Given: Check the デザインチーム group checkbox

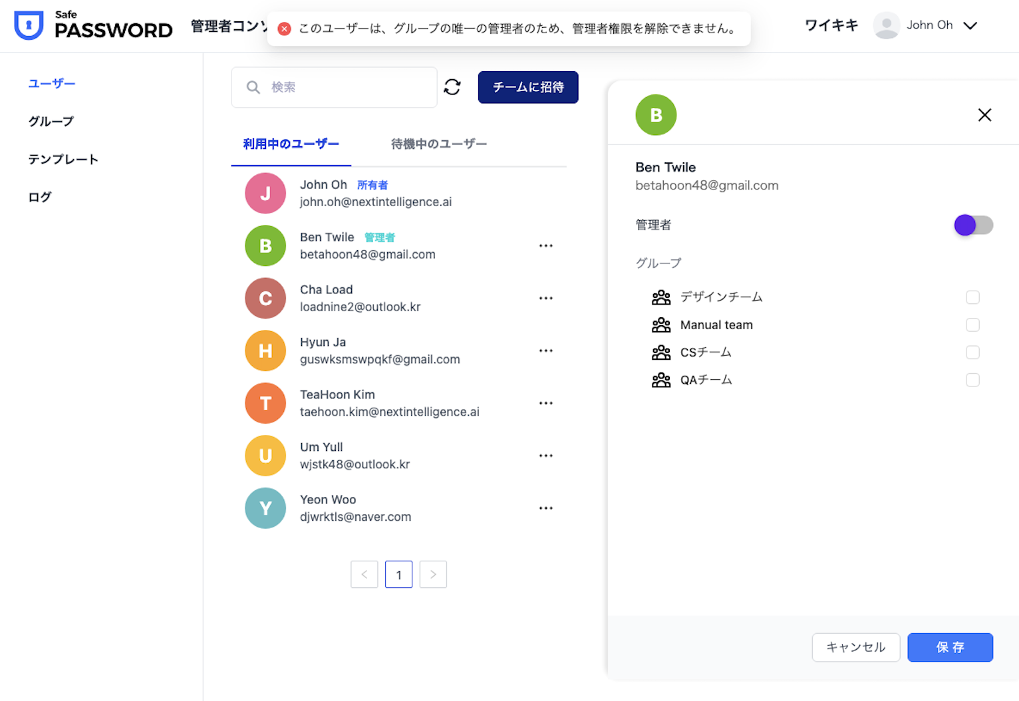Looking at the screenshot, I should click(972, 297).
